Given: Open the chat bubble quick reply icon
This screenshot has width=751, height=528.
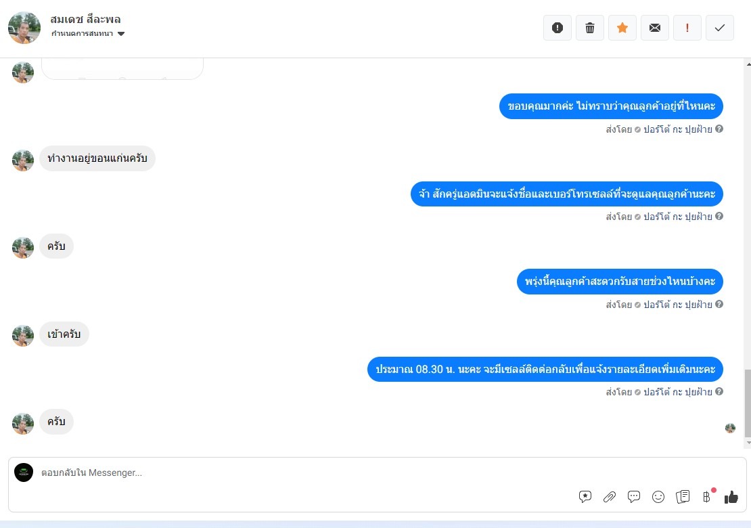Looking at the screenshot, I should point(634,497).
